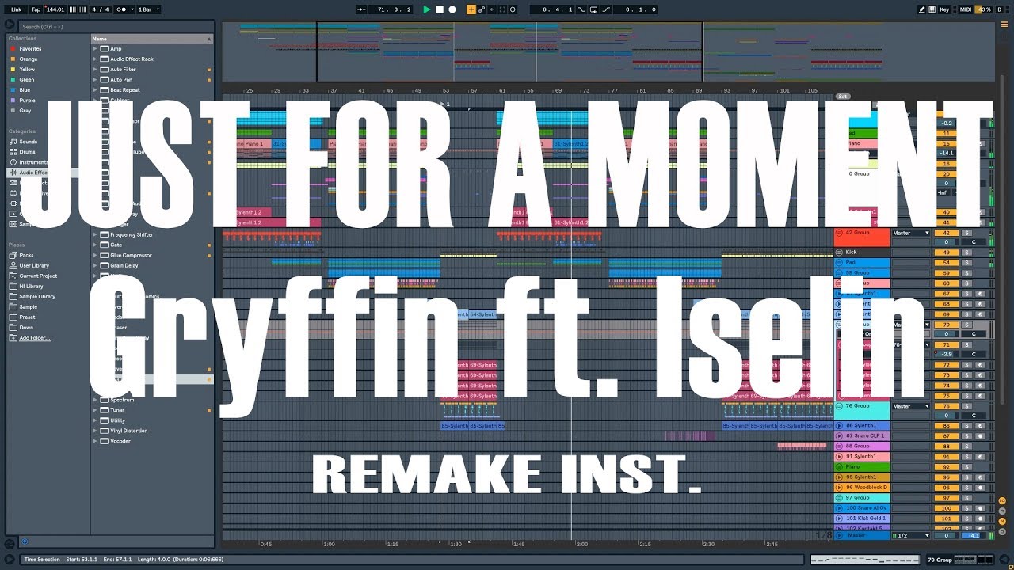The width and height of the screenshot is (1014, 570).
Task: Toggle the Automation Arm icon
Action: (482, 9)
